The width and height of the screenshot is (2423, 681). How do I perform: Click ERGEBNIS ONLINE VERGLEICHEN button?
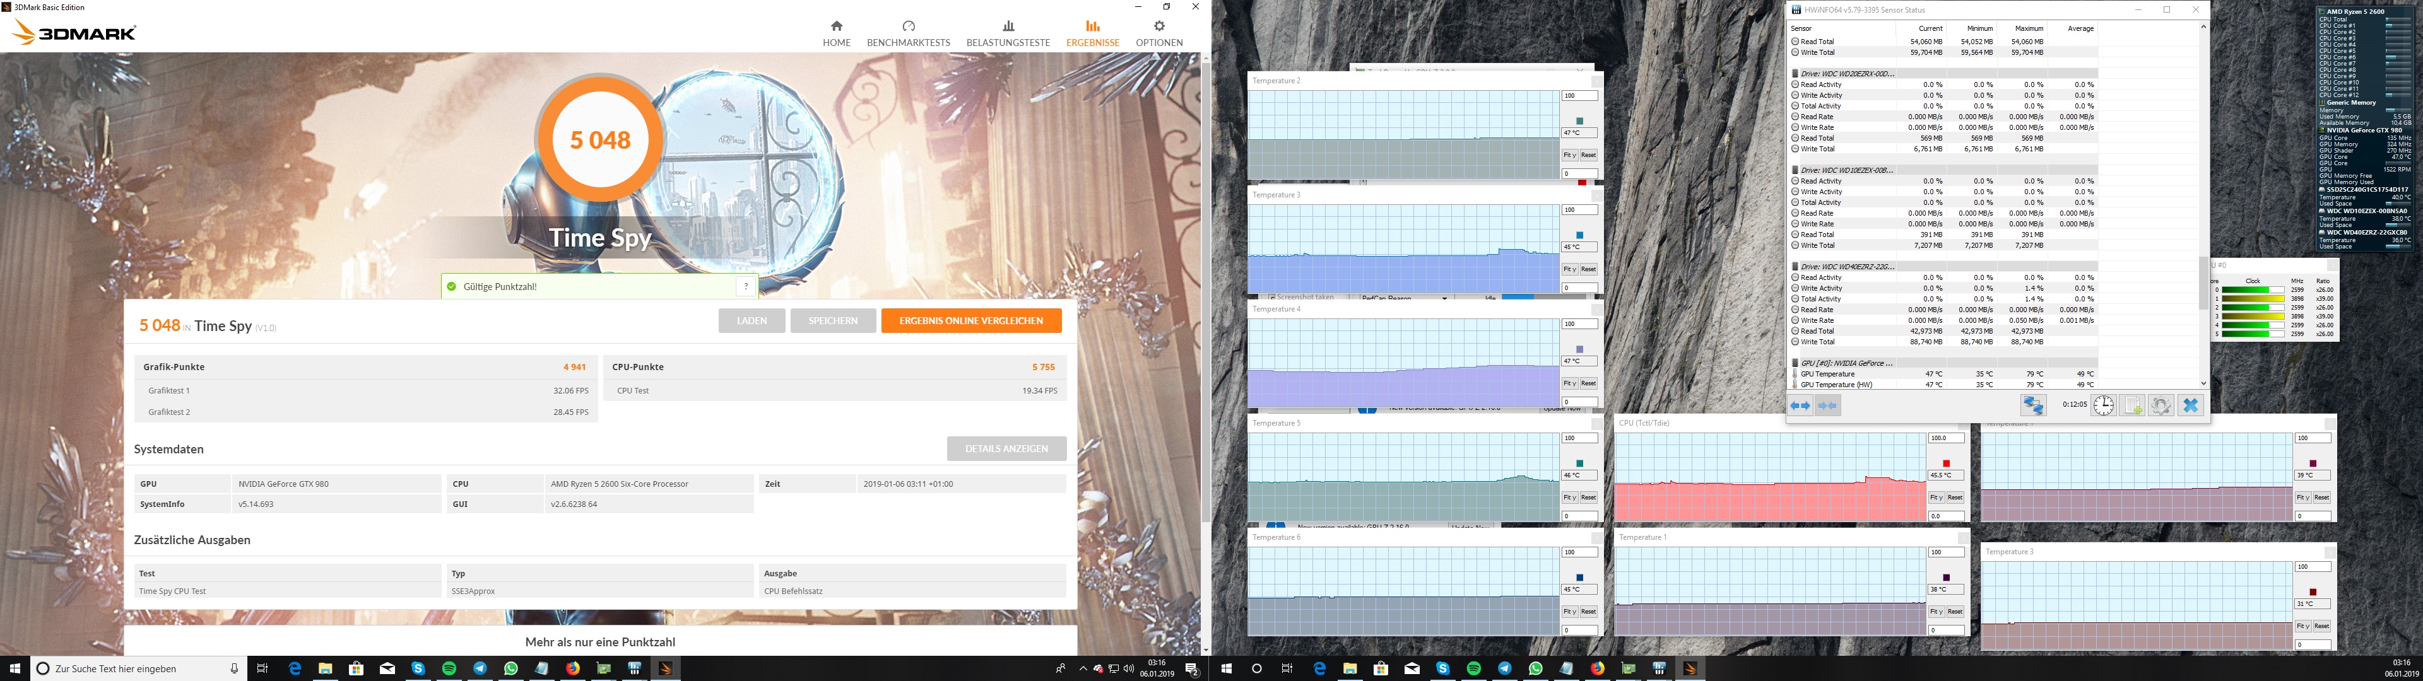(x=970, y=321)
